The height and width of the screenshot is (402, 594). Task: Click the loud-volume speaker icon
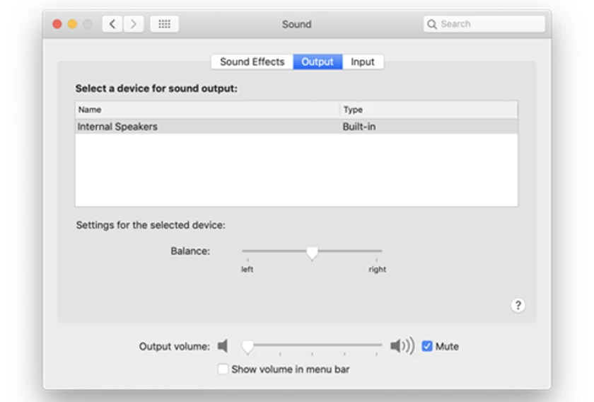[402, 345]
